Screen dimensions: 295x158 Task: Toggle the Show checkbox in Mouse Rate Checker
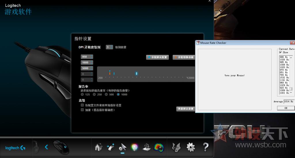pos(281,52)
